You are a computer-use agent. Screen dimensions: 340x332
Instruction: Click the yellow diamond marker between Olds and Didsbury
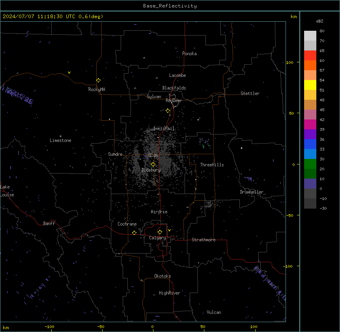[x=153, y=164]
